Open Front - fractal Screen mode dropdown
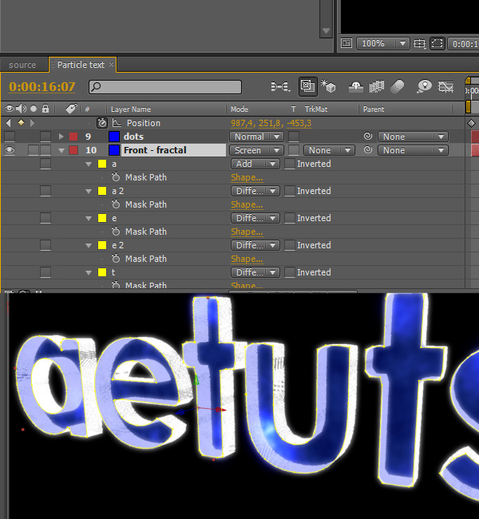Screen dimensions: 479x519 click(x=256, y=150)
